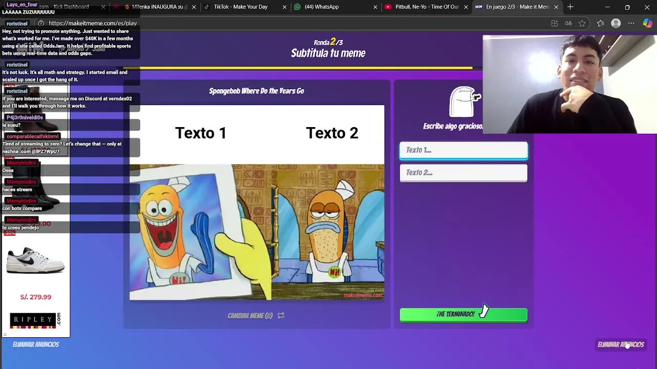Focus the Texto 2 input field
The height and width of the screenshot is (369, 657).
(463, 173)
